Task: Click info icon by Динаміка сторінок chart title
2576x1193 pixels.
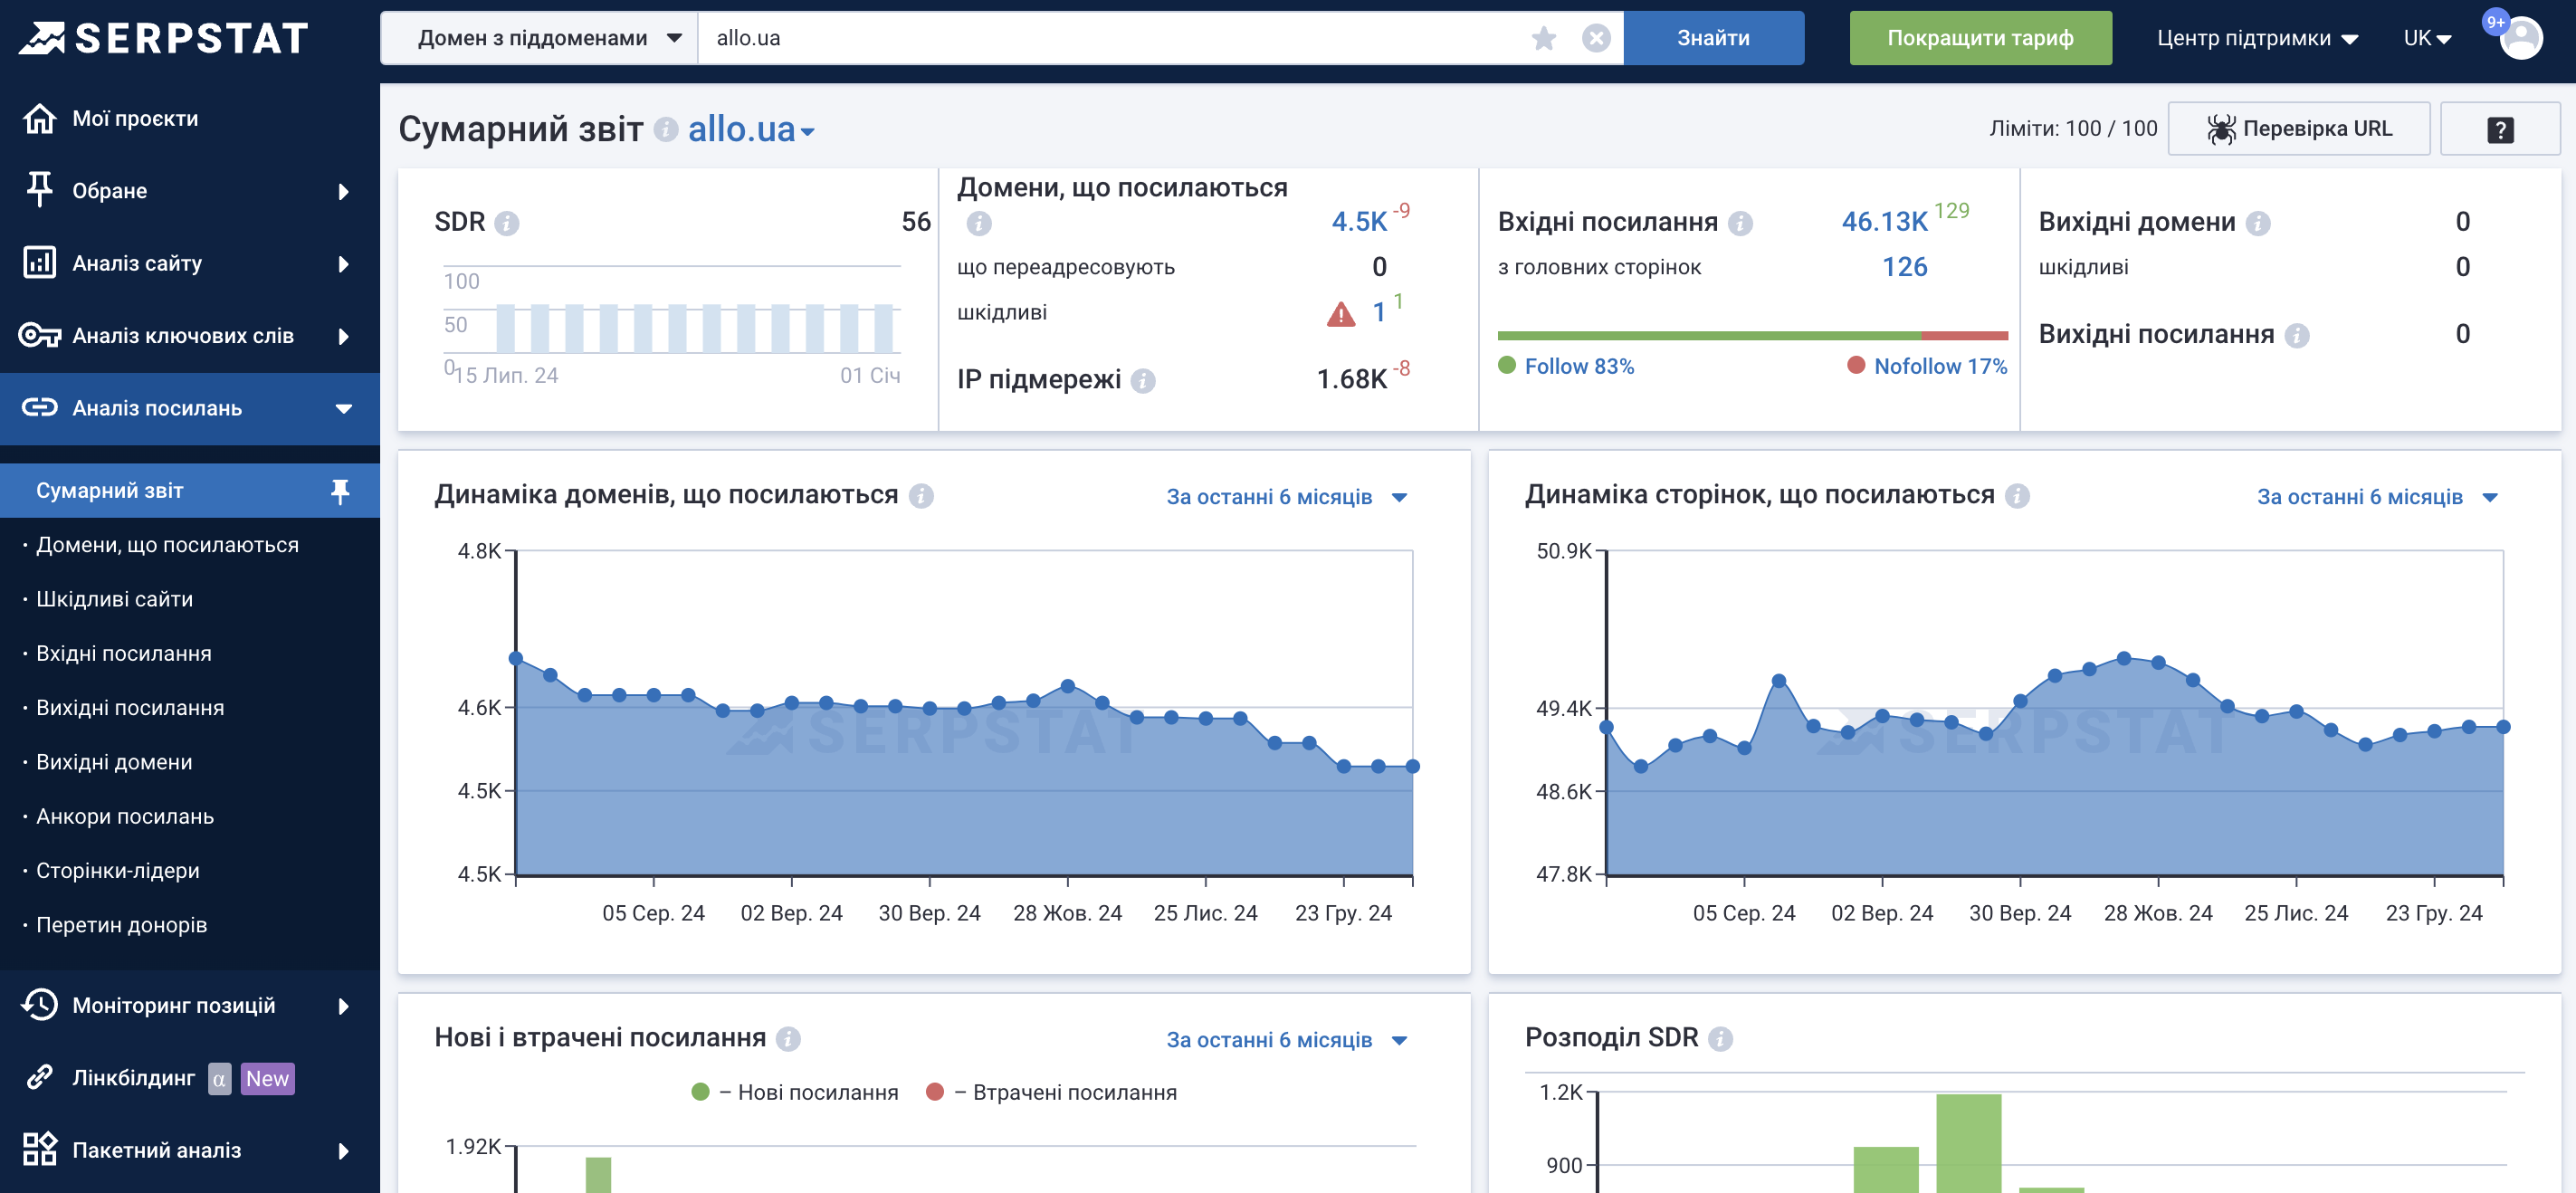Action: pyautogui.click(x=2017, y=495)
